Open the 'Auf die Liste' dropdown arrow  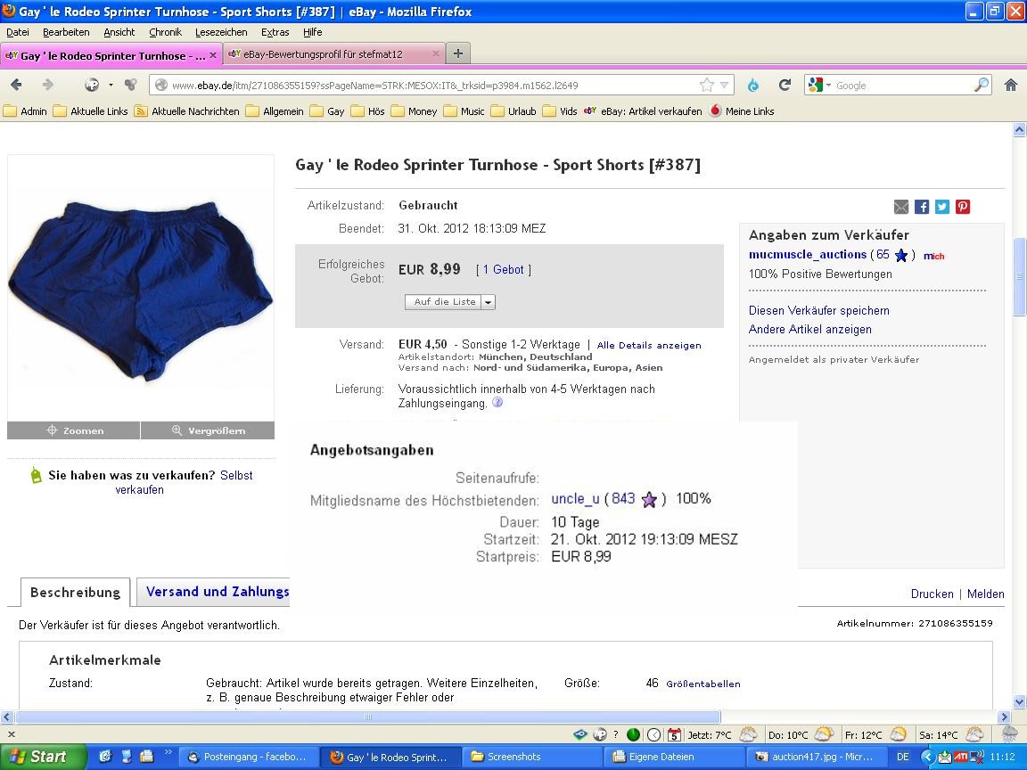pyautogui.click(x=488, y=302)
